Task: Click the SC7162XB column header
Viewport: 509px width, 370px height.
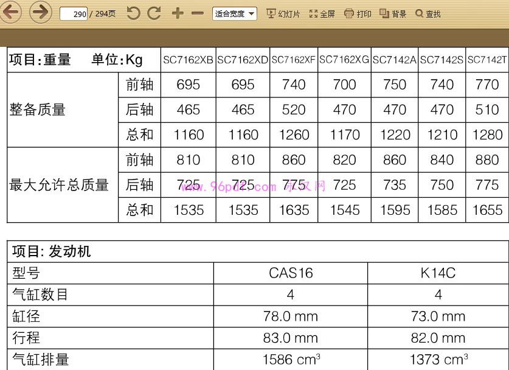Action: 188,60
